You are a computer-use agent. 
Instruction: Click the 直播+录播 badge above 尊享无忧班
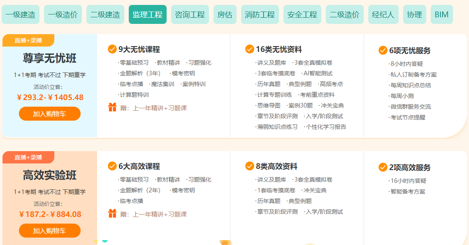[x=28, y=40]
